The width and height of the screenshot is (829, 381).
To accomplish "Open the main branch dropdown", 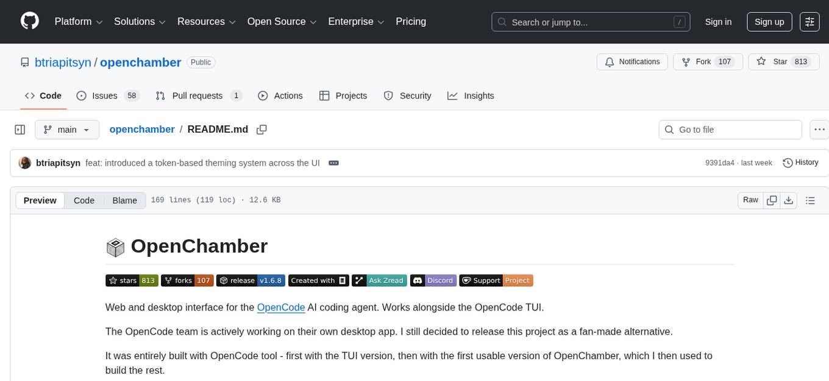I will click(x=66, y=129).
